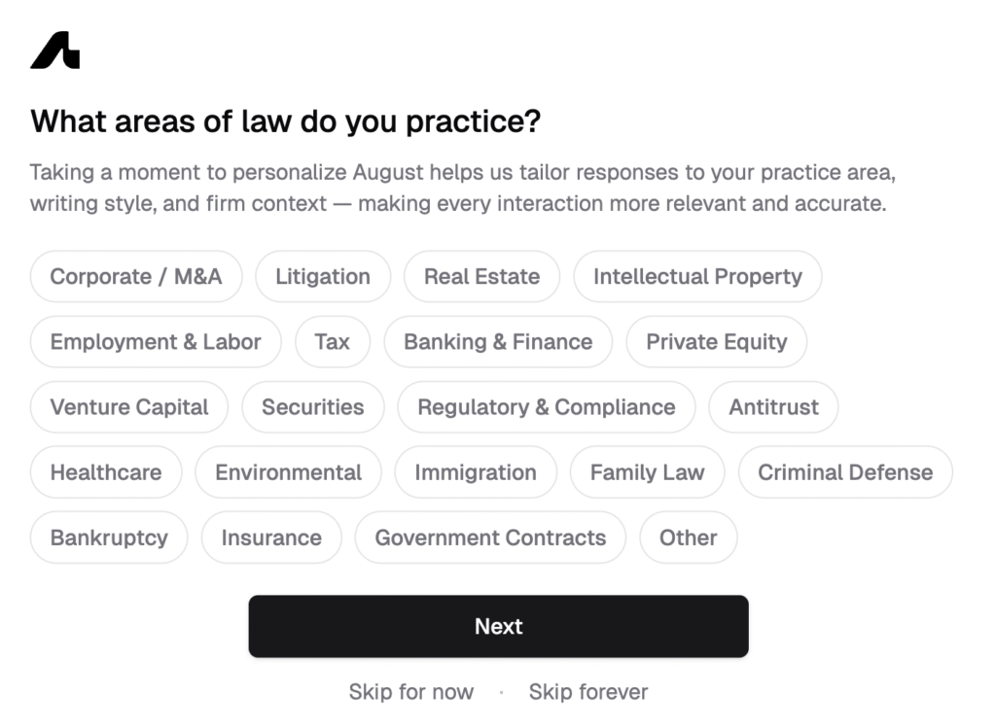996x727 pixels.
Task: Click the Skip forever link
Action: pos(588,692)
